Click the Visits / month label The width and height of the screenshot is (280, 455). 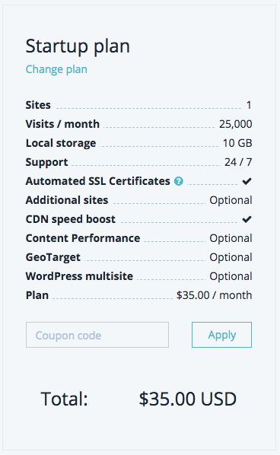click(x=62, y=124)
